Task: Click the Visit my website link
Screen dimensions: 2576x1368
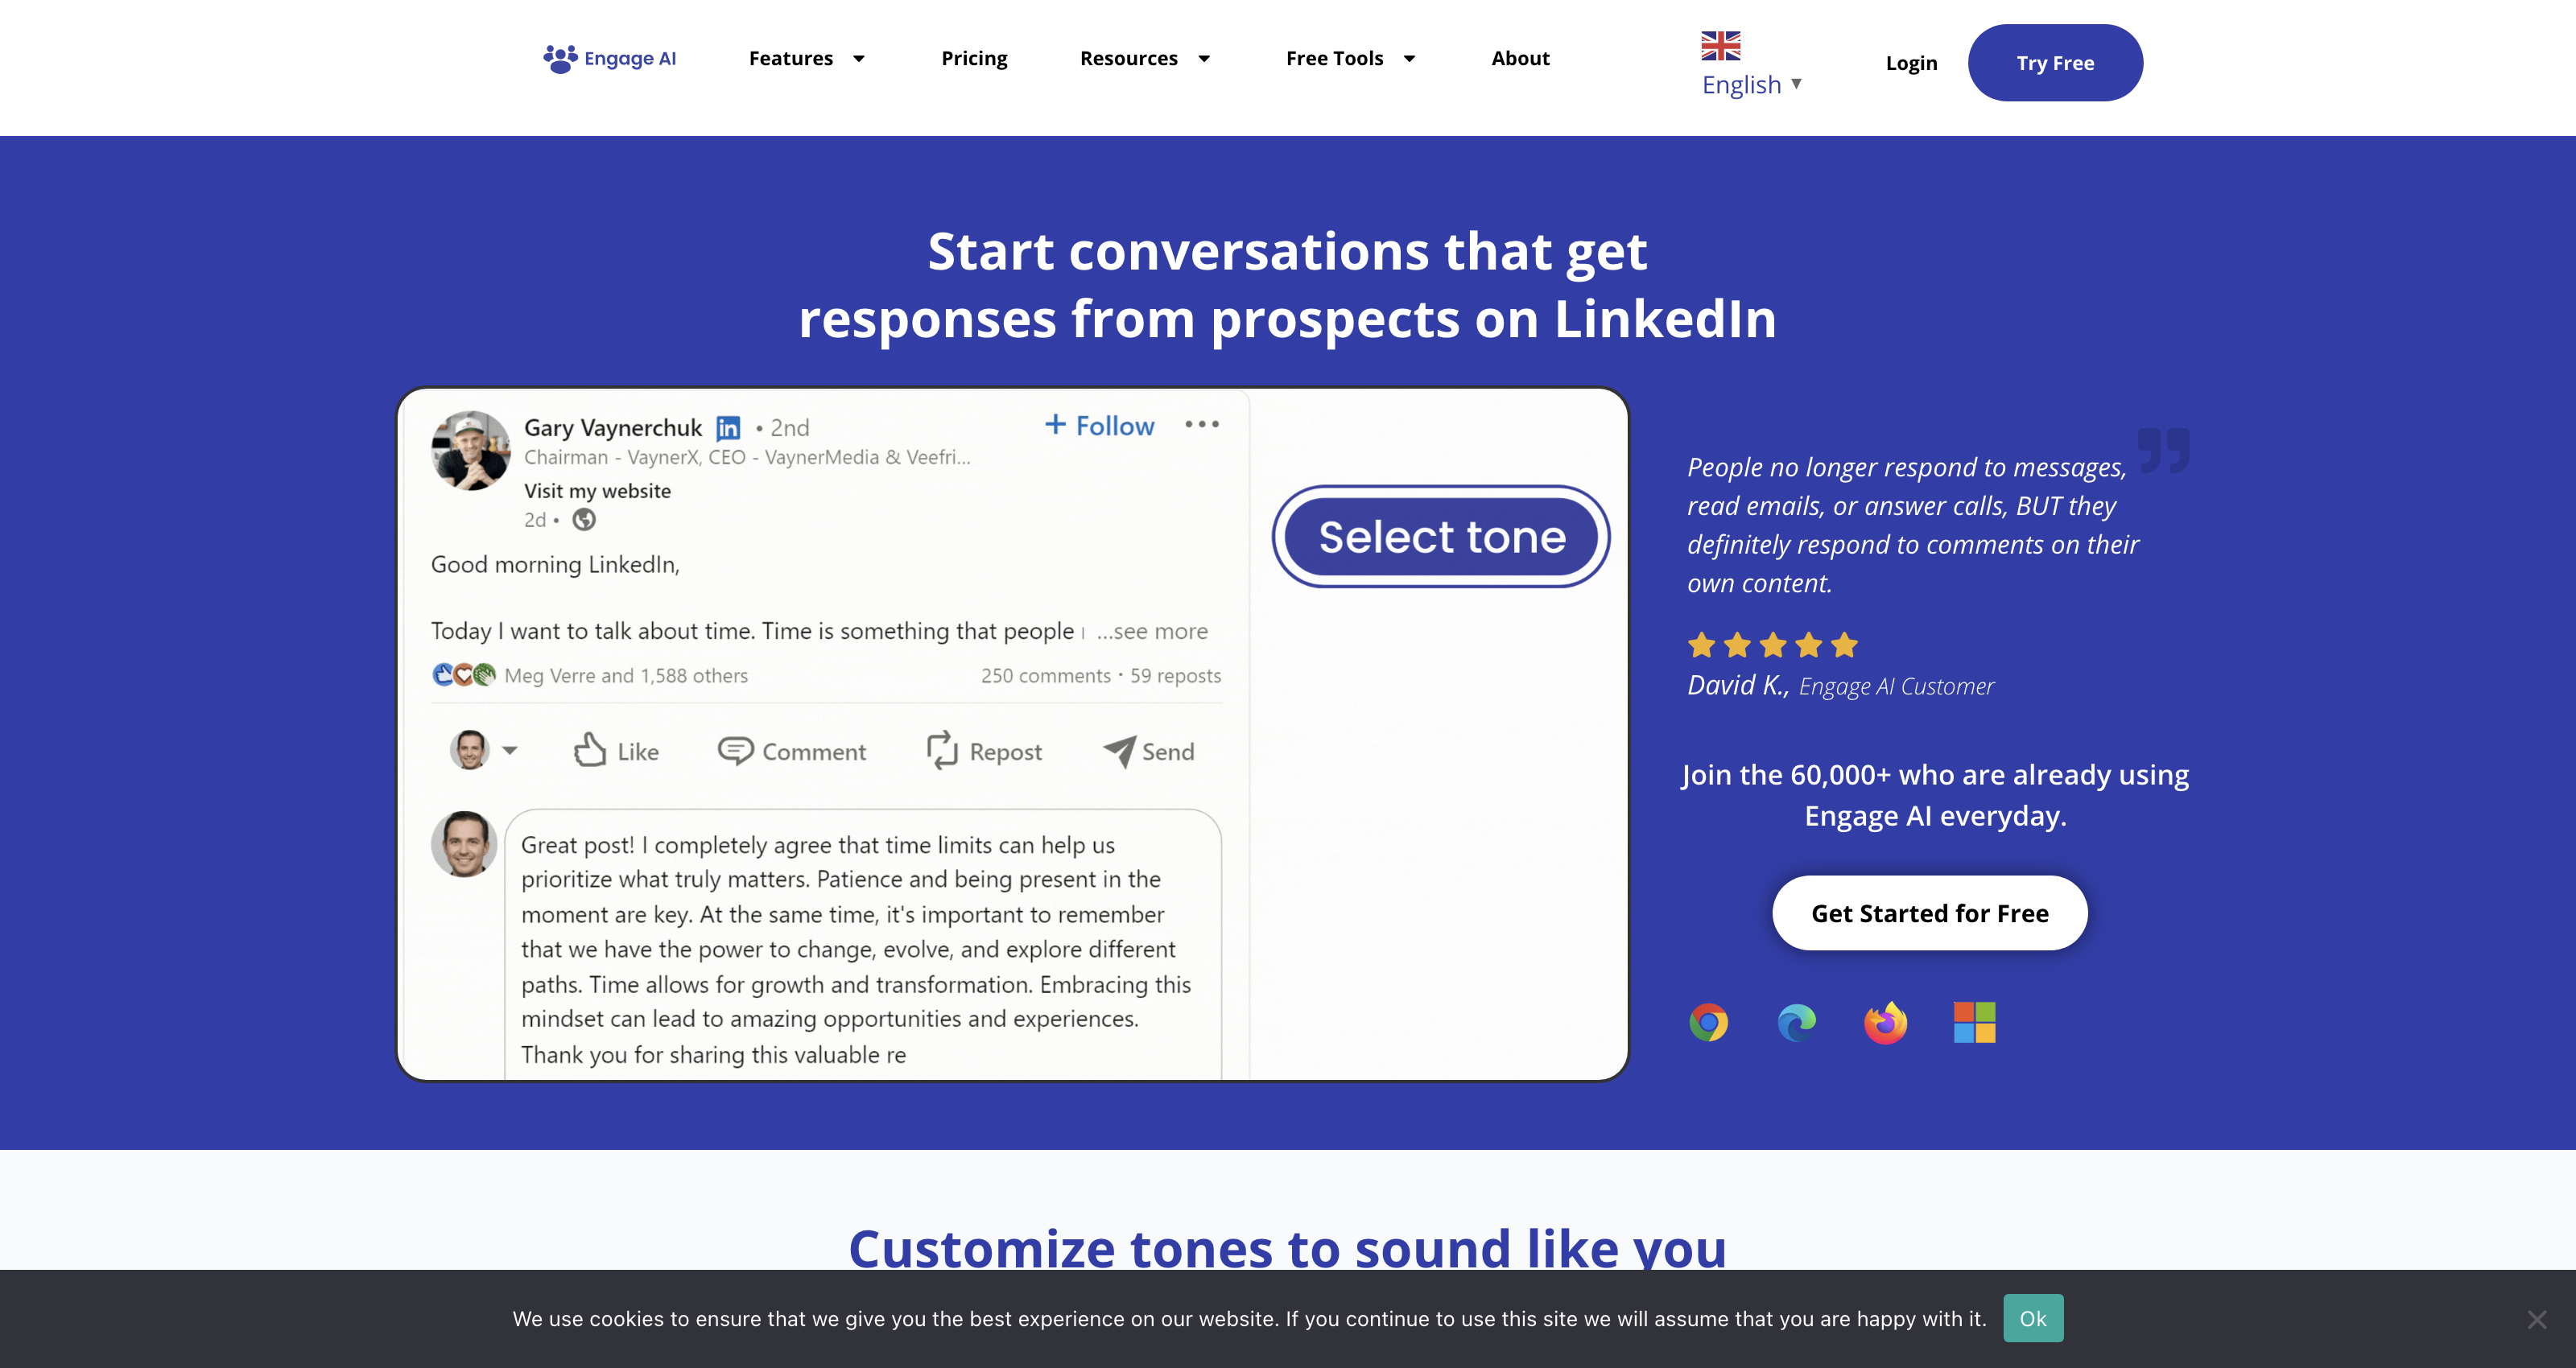Action: (597, 491)
